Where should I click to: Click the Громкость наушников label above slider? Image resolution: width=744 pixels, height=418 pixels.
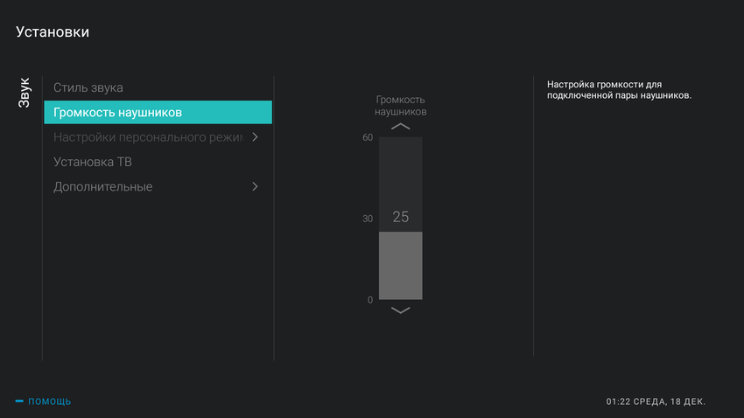pyautogui.click(x=400, y=106)
